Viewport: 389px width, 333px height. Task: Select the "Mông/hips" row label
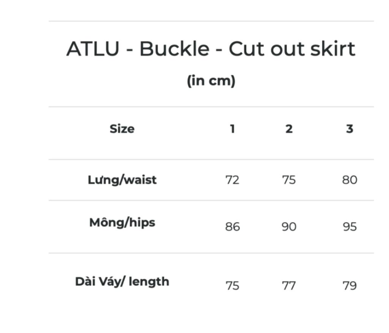point(122,222)
